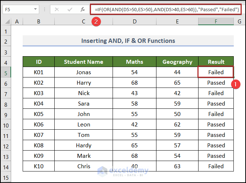Select column E header
Image resolution: width=246 pixels, height=183 pixels.
click(x=177, y=22)
